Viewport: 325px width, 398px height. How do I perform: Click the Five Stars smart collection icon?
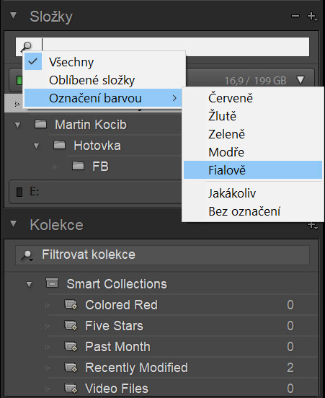[71, 325]
